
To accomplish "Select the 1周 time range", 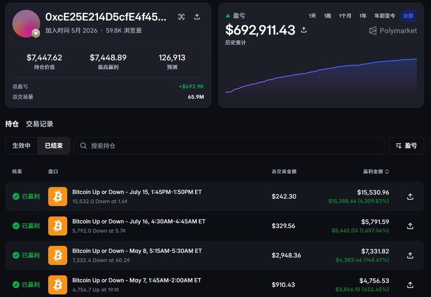I will click(x=327, y=16).
